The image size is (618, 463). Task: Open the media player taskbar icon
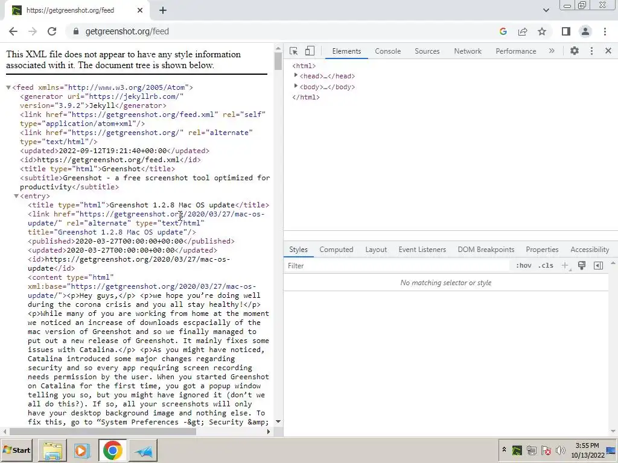click(82, 450)
